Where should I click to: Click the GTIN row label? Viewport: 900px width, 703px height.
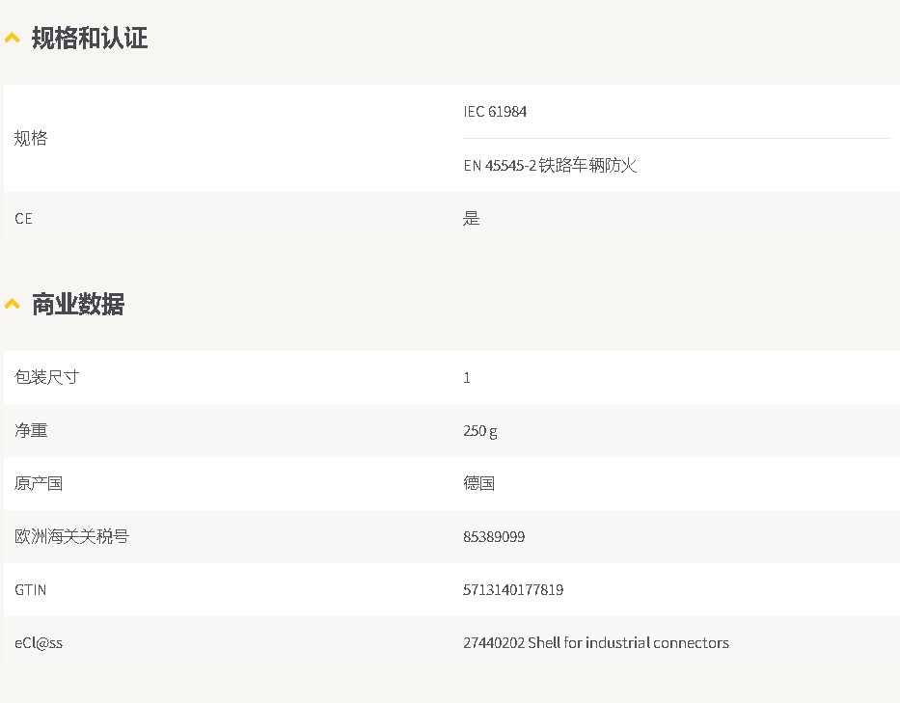31,590
